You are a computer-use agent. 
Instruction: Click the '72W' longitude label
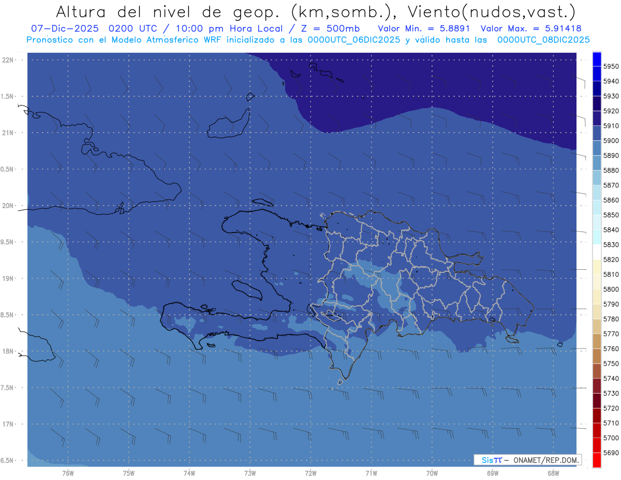pos(310,473)
